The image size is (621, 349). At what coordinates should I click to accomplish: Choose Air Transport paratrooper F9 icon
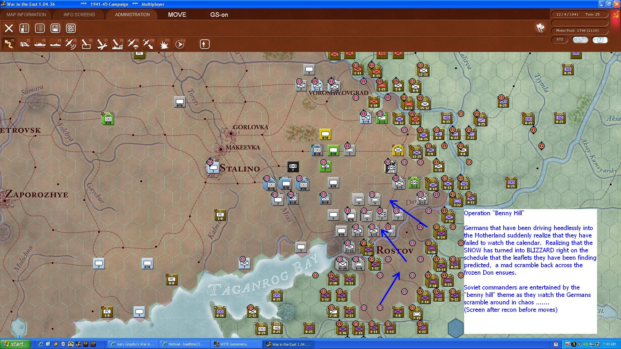[133, 44]
